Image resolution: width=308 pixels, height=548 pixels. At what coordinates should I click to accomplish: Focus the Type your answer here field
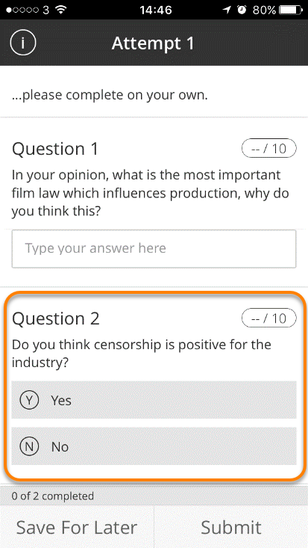pyautogui.click(x=154, y=249)
